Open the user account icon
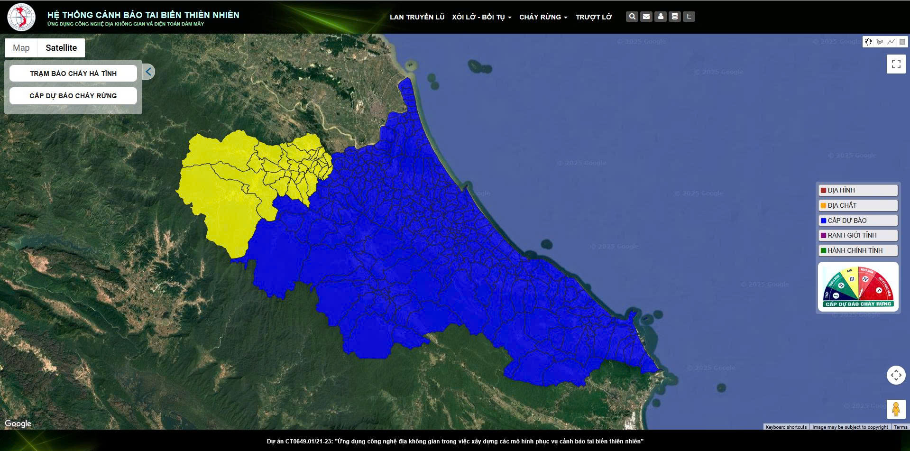Image resolution: width=910 pixels, height=451 pixels. (x=660, y=16)
